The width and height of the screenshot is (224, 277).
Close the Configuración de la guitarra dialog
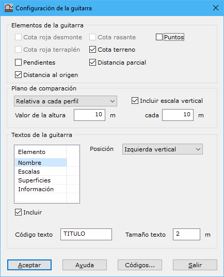tap(216, 8)
